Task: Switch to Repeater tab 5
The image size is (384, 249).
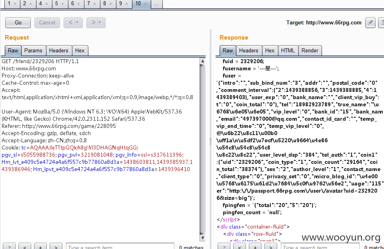Action: pyautogui.click(x=56, y=4)
